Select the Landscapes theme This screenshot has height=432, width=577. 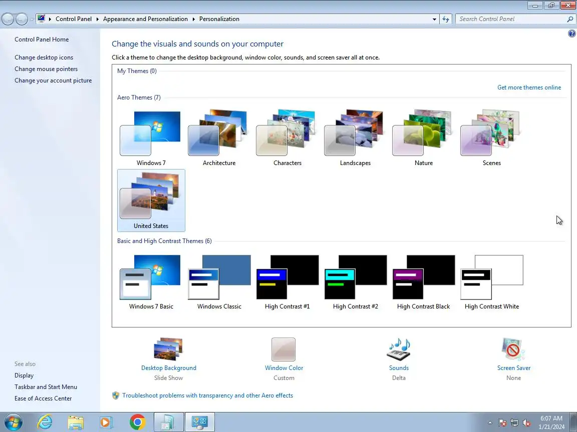tap(355, 137)
